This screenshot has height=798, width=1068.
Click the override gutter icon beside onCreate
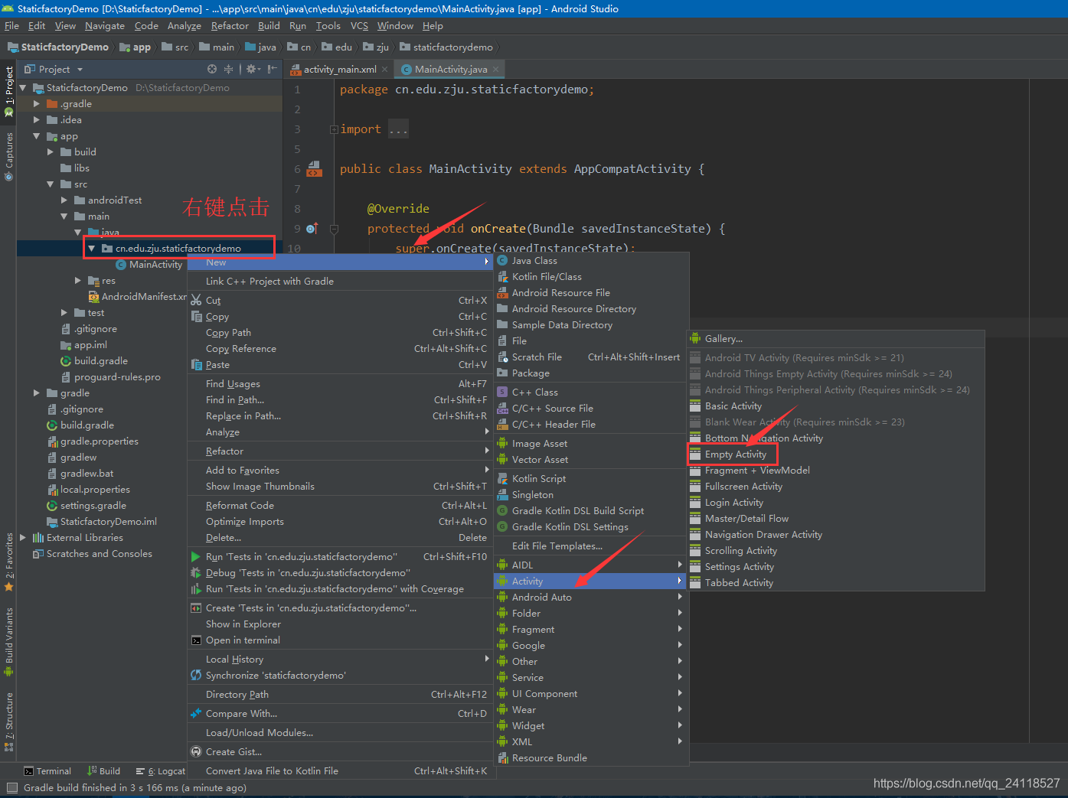point(312,229)
